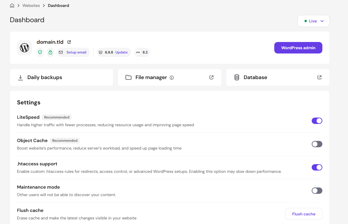Click the Flush cache button

pyautogui.click(x=304, y=214)
